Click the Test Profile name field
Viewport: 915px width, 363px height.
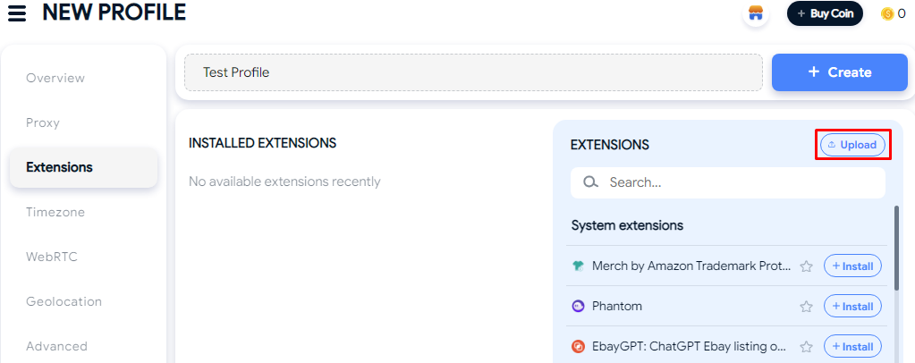click(x=473, y=72)
